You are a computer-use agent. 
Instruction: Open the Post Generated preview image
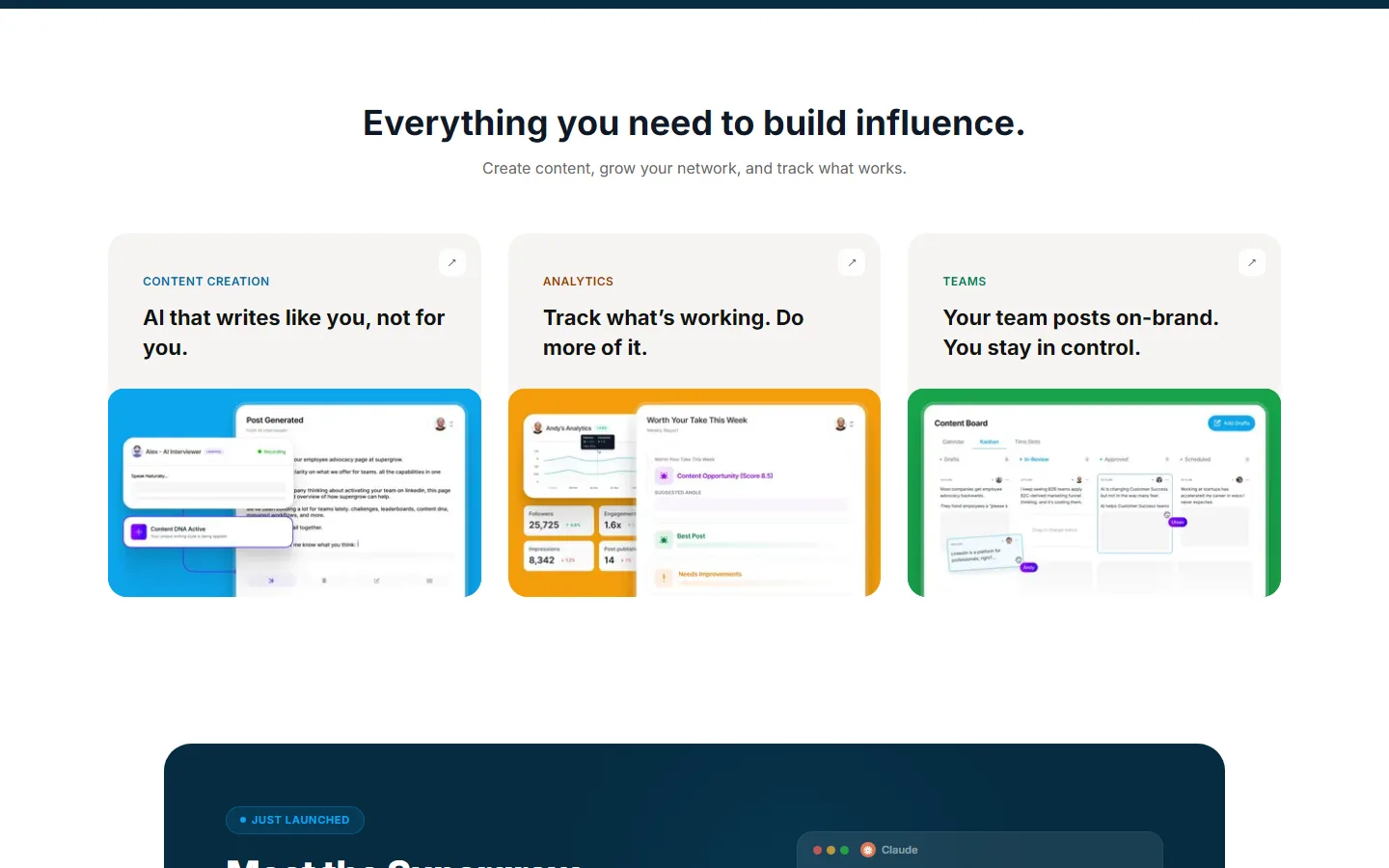point(294,493)
